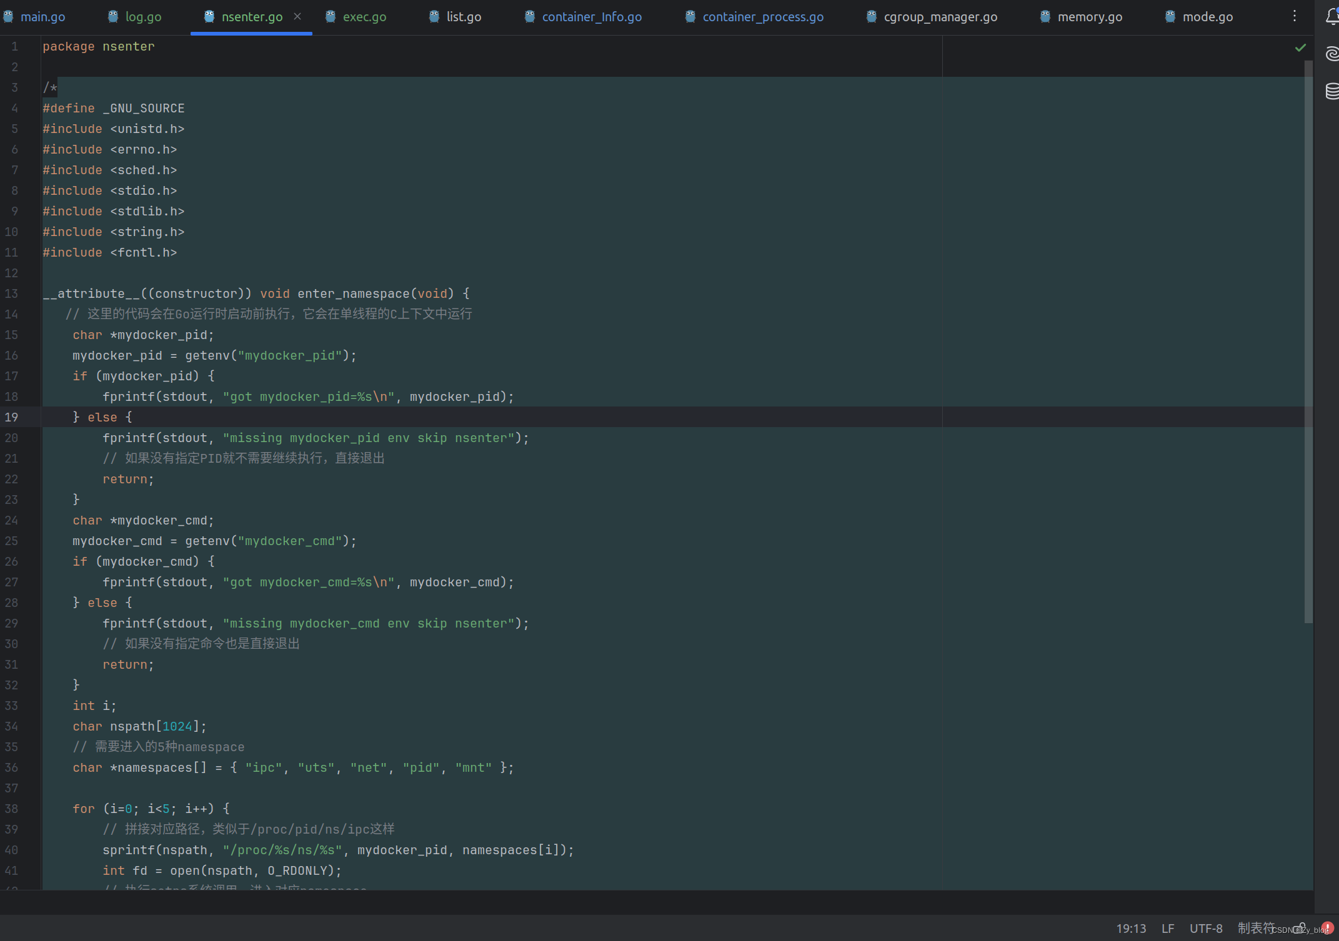Open the 制表符 indent settings selector
1339x941 pixels.
[1255, 929]
